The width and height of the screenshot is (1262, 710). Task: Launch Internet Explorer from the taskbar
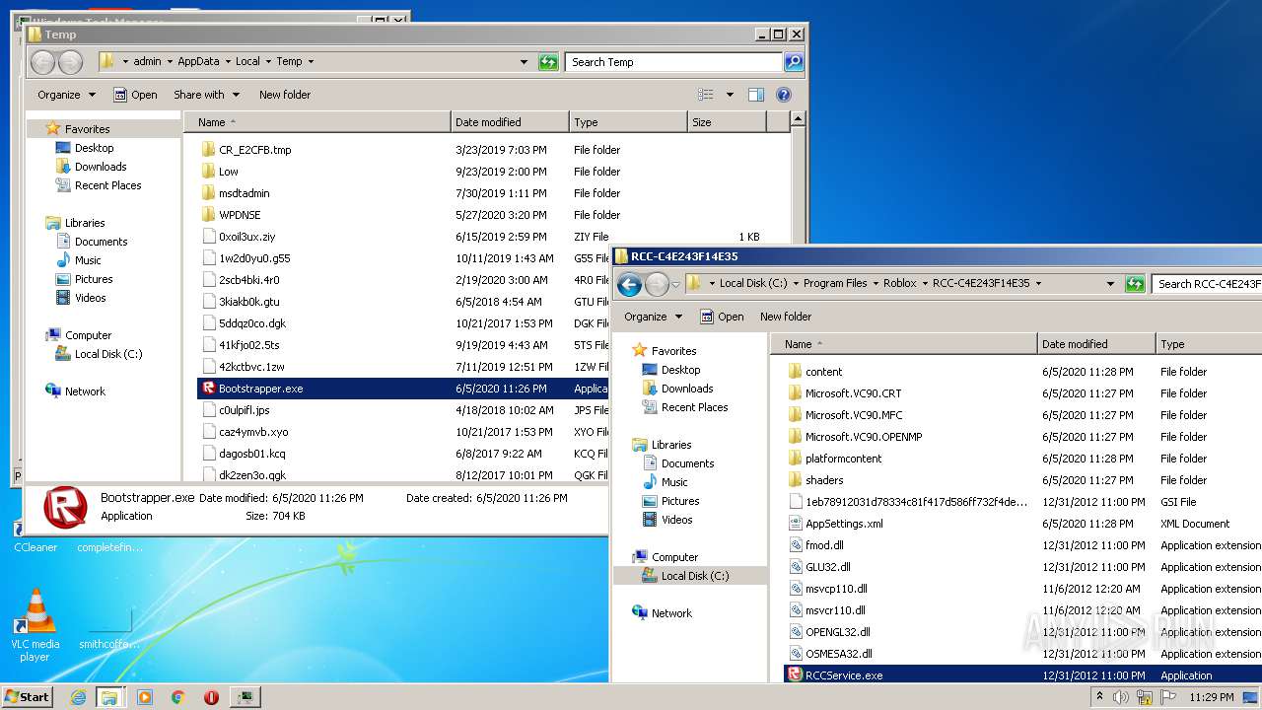[79, 697]
